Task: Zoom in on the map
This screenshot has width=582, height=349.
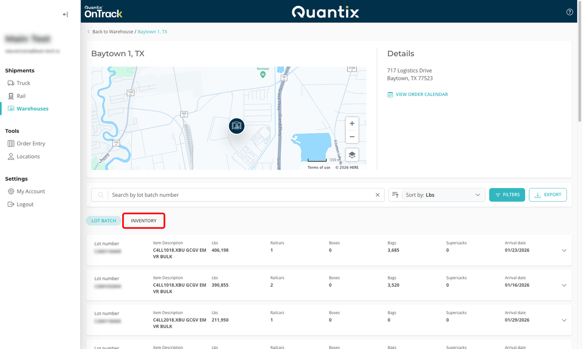Action: 352,124
